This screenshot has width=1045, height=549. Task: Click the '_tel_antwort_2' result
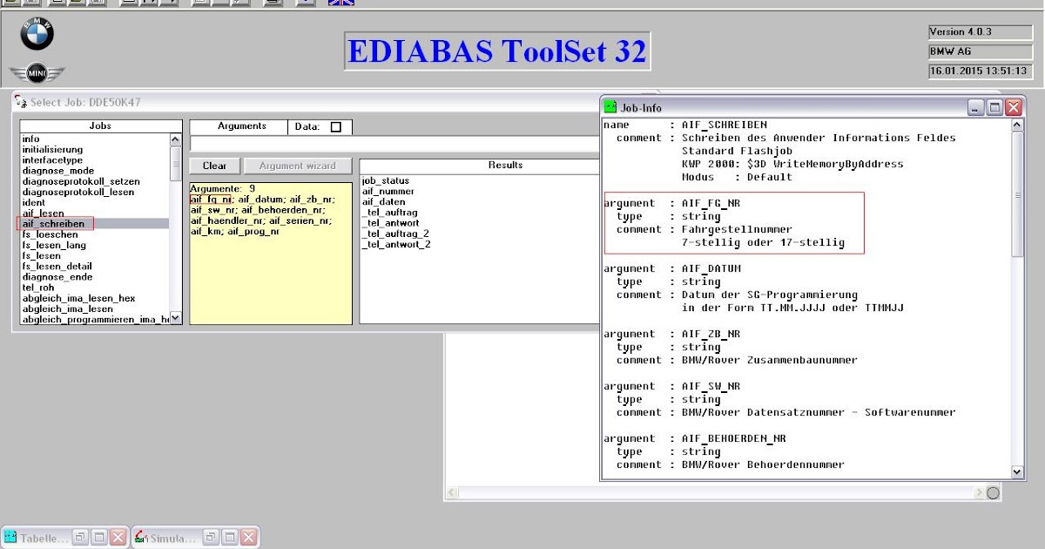395,244
